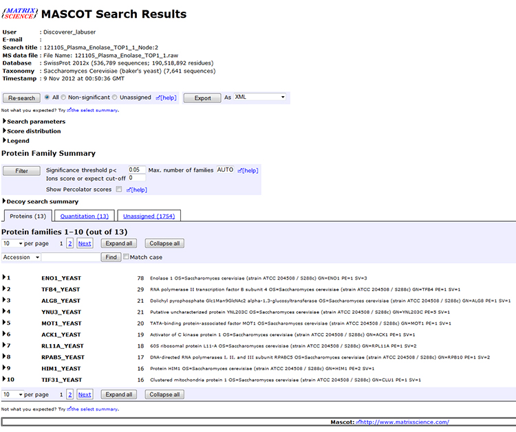Expand protein family 7 RL11A_YEAST
Screen dimensions: 516x432
[x=5, y=345]
